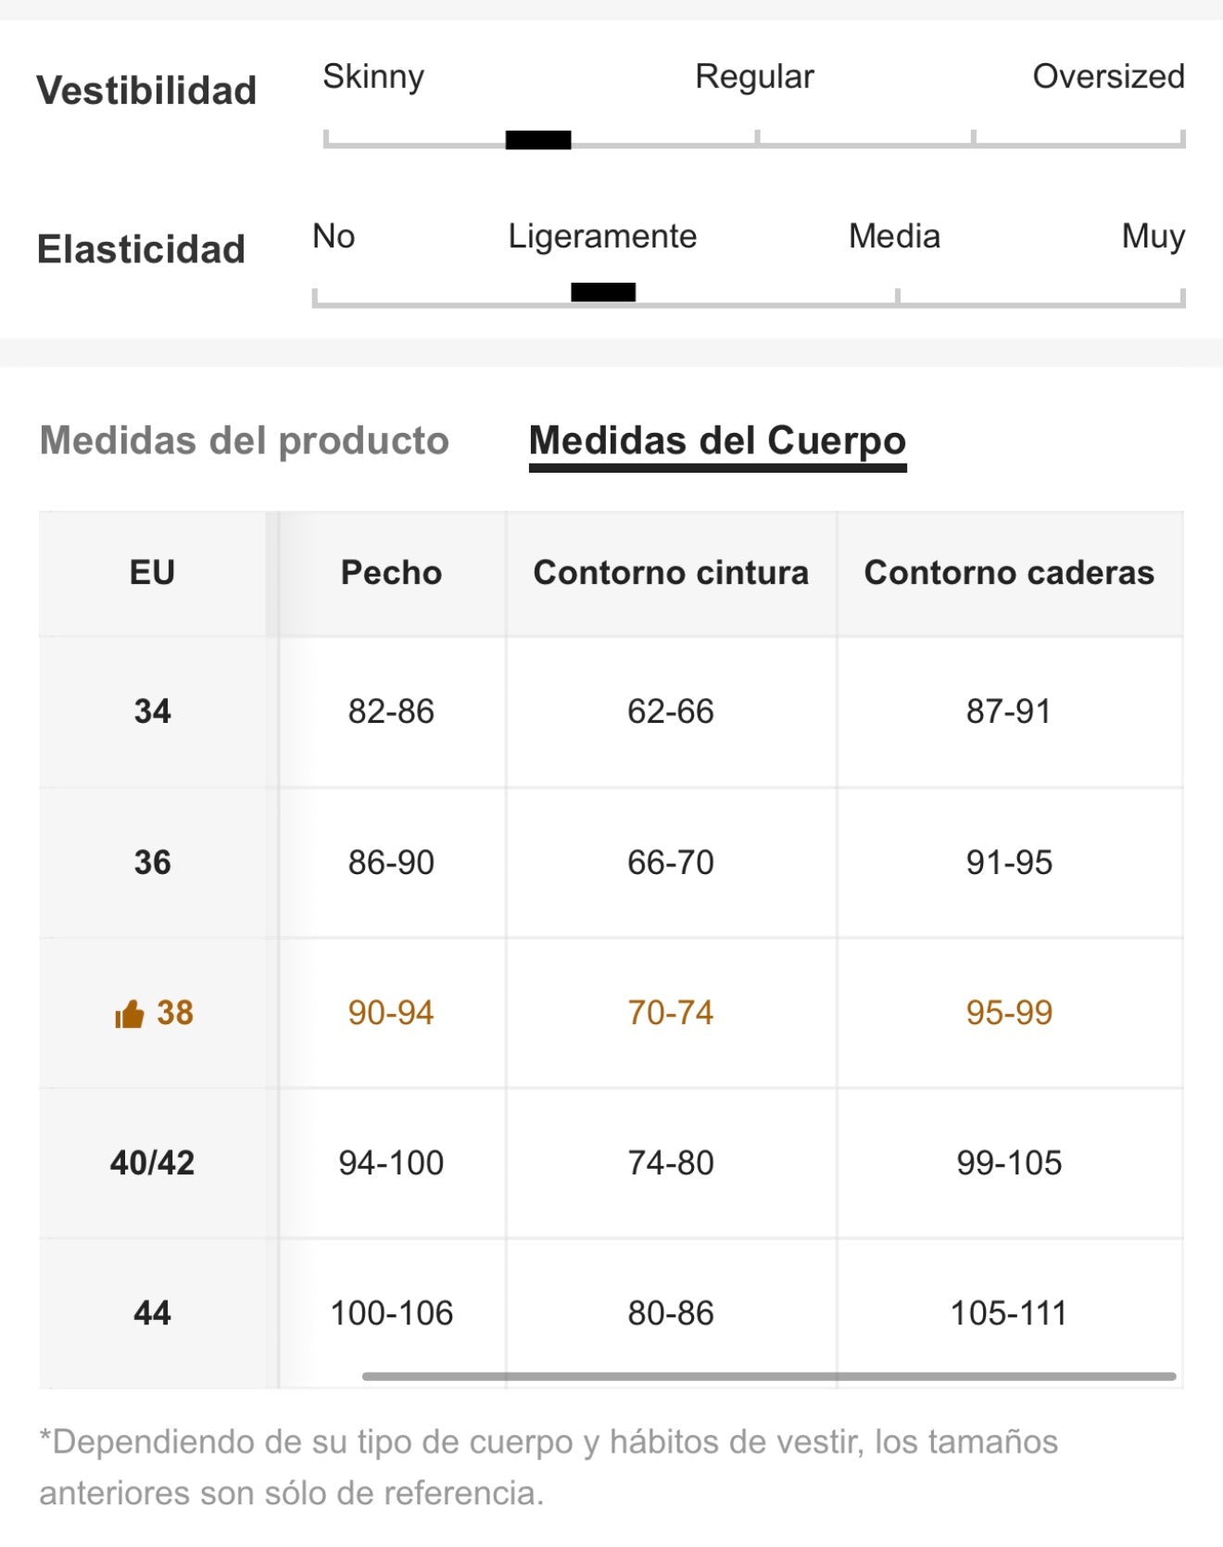Image resolution: width=1223 pixels, height=1547 pixels.
Task: Click the black Elasticidad indicator bar
Action: pyautogui.click(x=603, y=292)
